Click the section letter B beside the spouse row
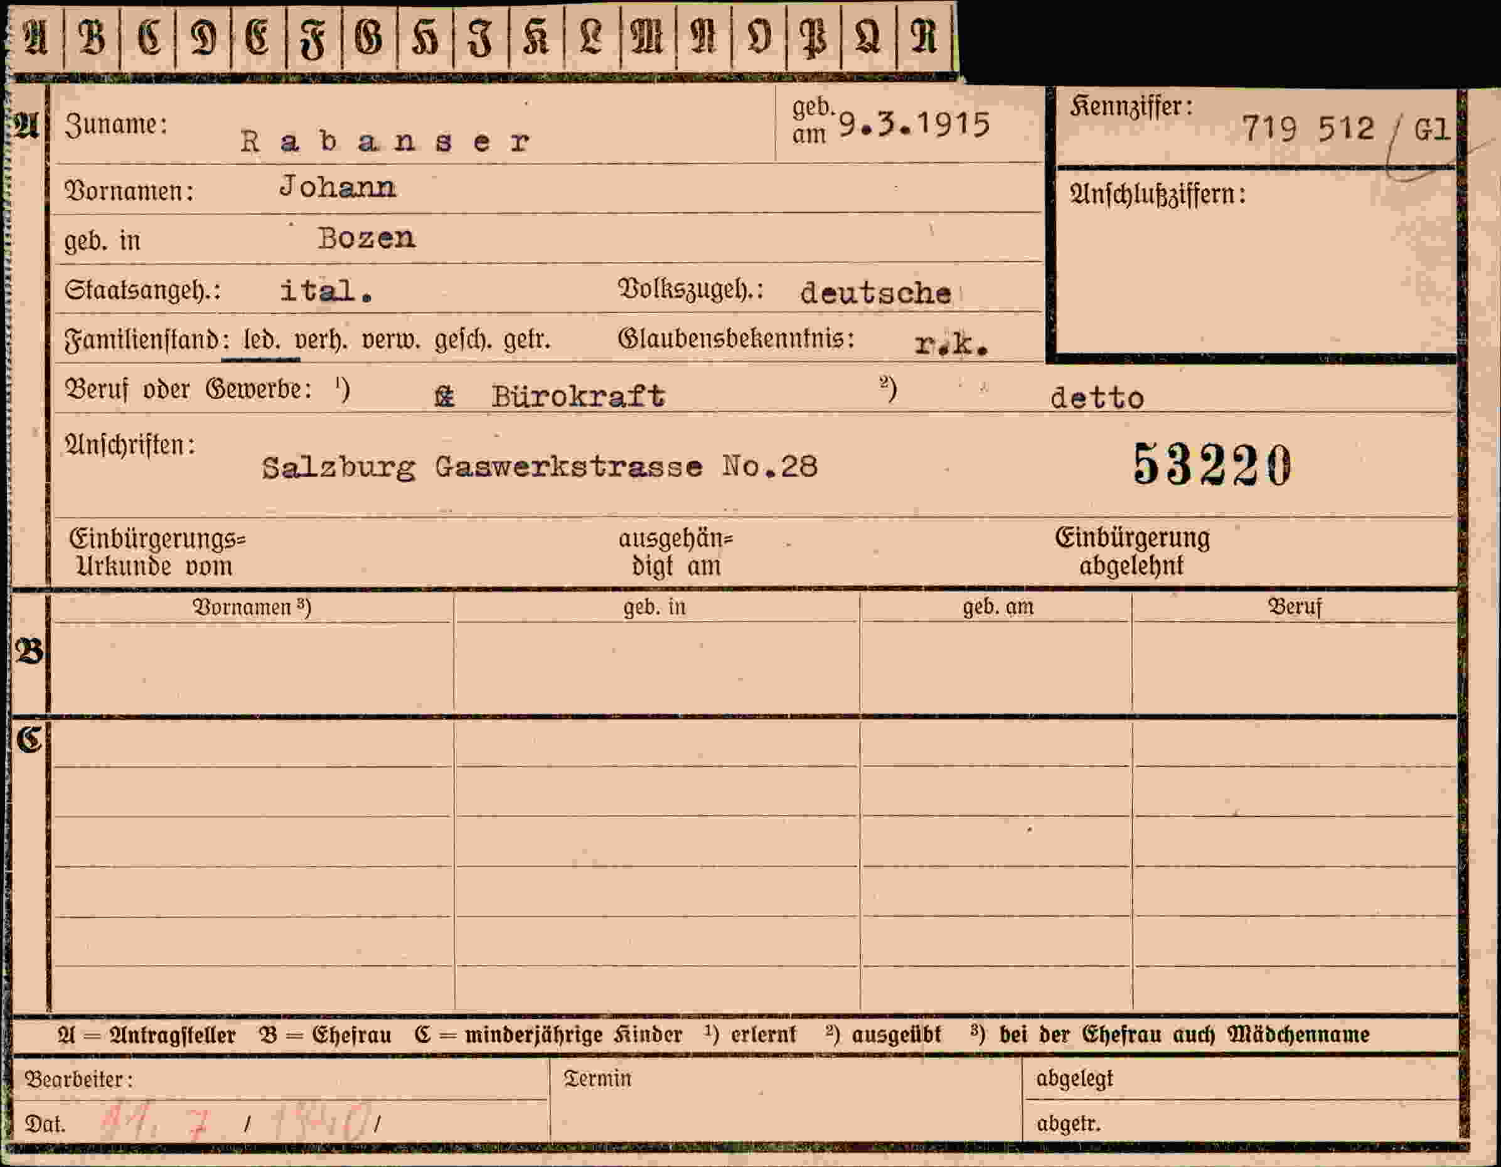 pos(29,651)
